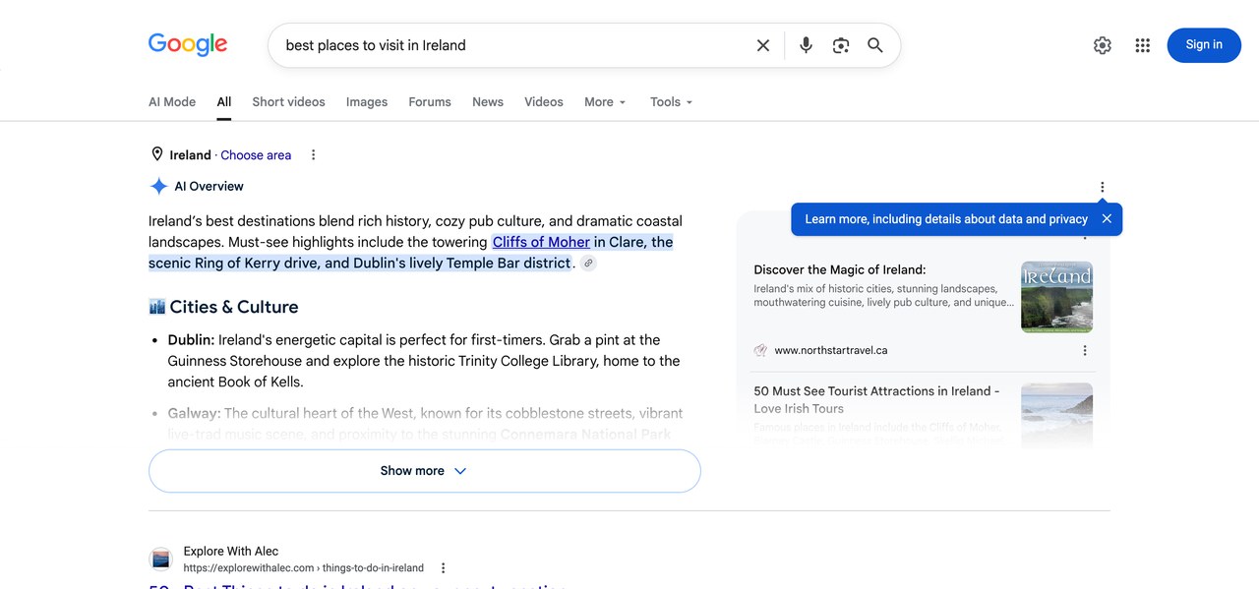Click the Ireland book cover thumbnail
Image resolution: width=1259 pixels, height=589 pixels.
tap(1057, 297)
